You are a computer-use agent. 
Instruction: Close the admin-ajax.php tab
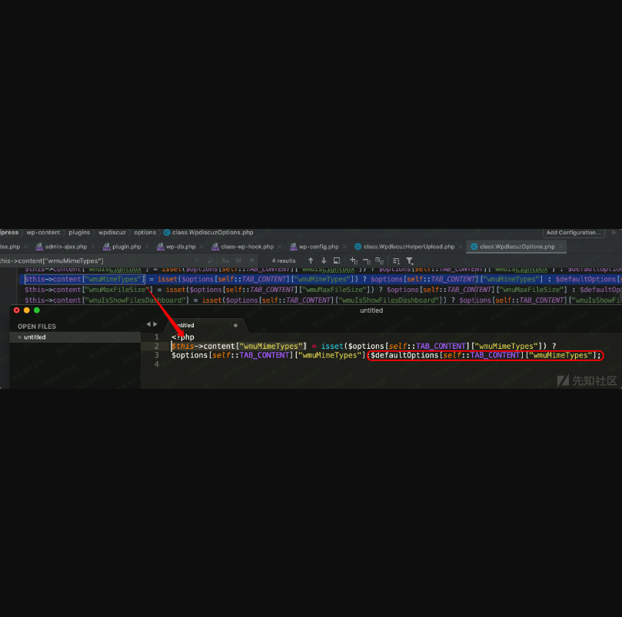tap(92, 247)
